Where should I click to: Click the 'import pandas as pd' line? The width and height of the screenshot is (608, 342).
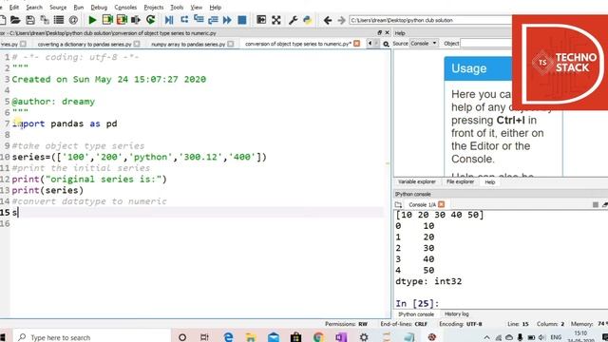(x=65, y=123)
